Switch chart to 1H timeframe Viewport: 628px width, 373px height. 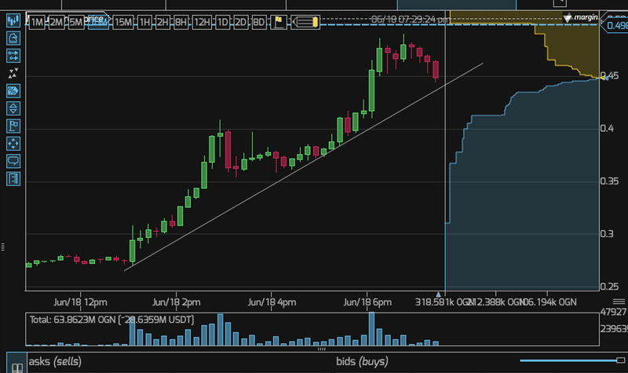(144, 22)
